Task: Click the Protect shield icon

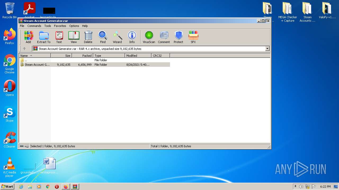Action: coord(179,37)
